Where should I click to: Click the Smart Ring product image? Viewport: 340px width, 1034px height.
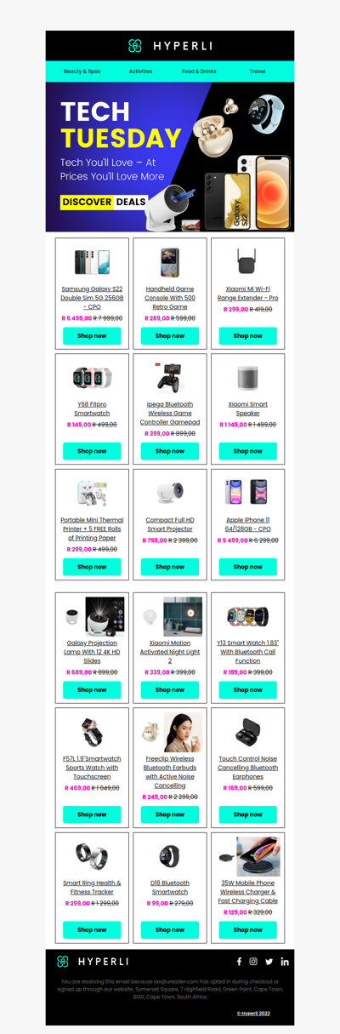tap(92, 856)
